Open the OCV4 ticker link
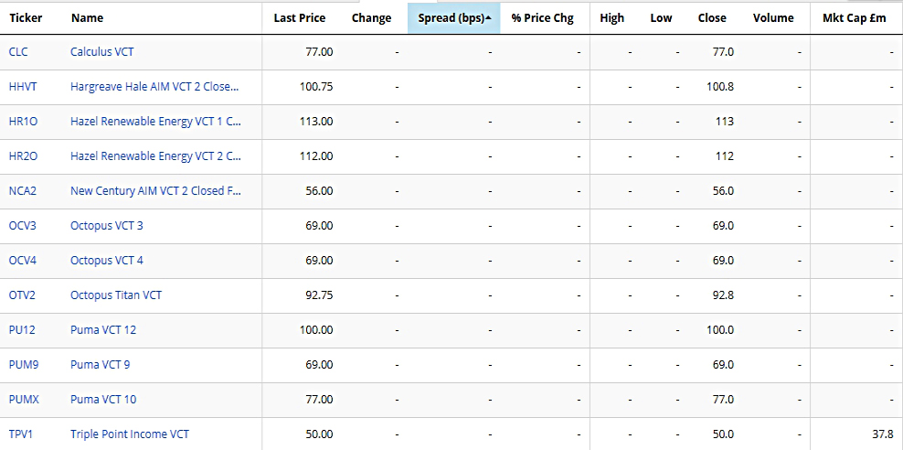 23,261
